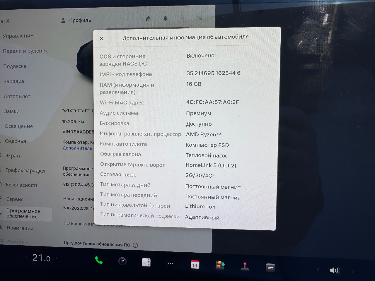Viewport: 375px width, 281px height.
Task: Open the three-dot app launcher
Action: [x=171, y=263]
